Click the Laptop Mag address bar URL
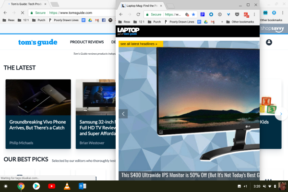Screen dimensions: 288x192 [173, 14]
